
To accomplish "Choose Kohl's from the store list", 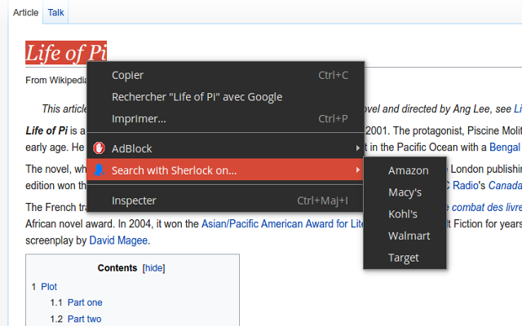I will coord(403,214).
